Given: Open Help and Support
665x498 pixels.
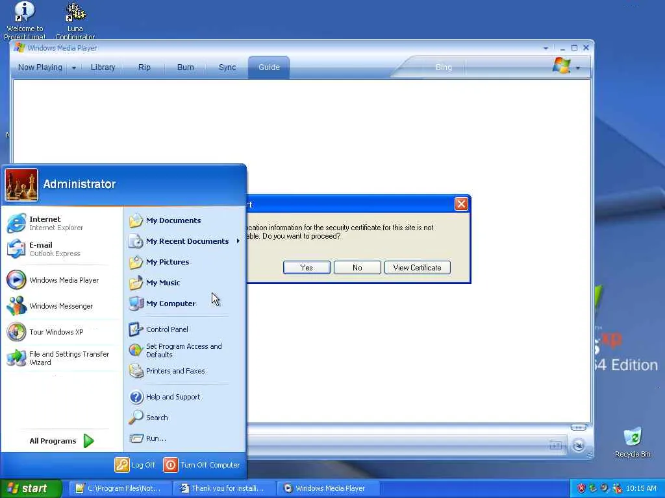Looking at the screenshot, I should pos(184,397).
